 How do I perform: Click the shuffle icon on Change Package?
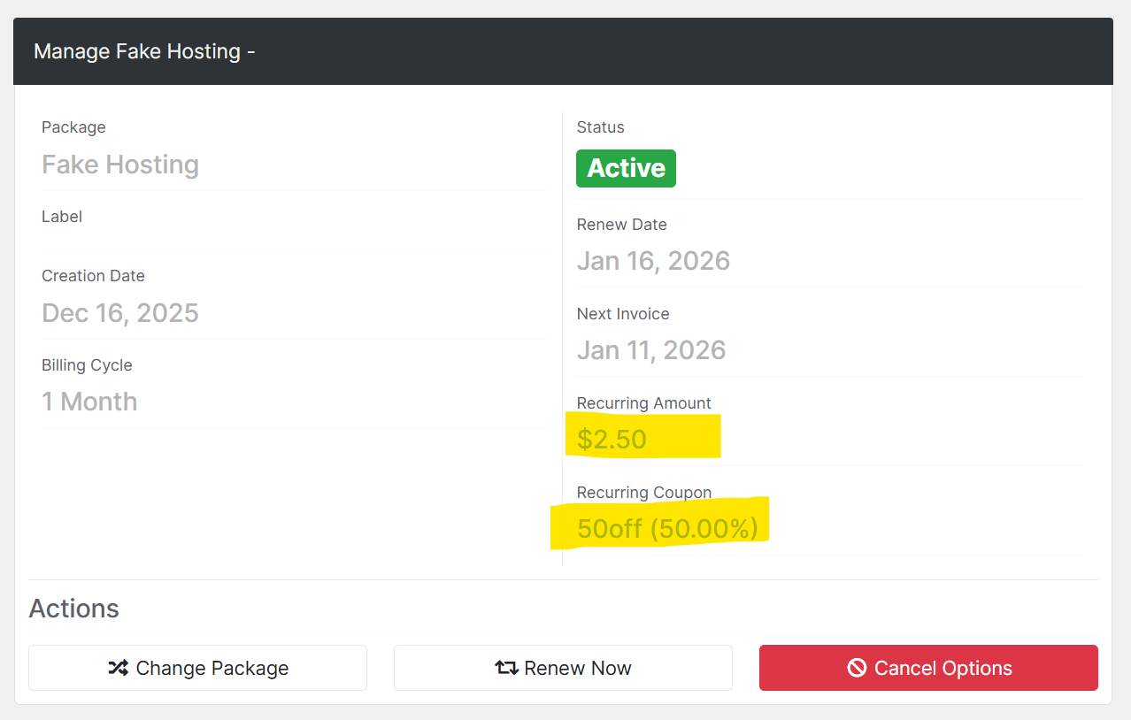[119, 668]
